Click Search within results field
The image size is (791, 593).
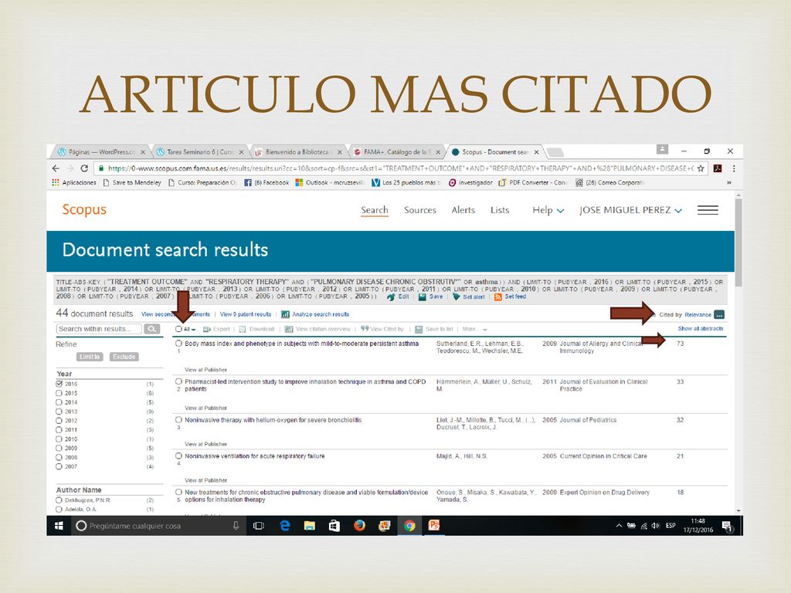click(x=99, y=329)
